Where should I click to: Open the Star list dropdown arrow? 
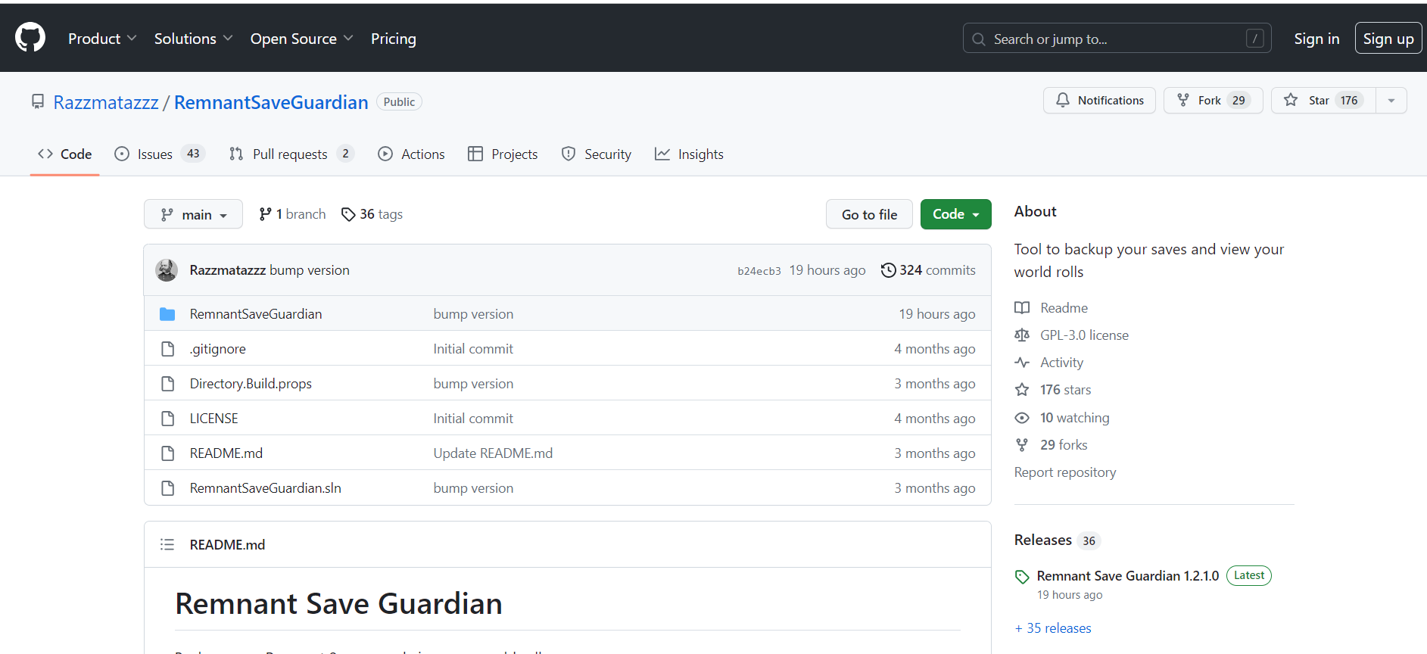click(1391, 100)
